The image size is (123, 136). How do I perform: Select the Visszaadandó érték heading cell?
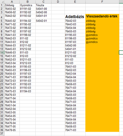[102, 16]
